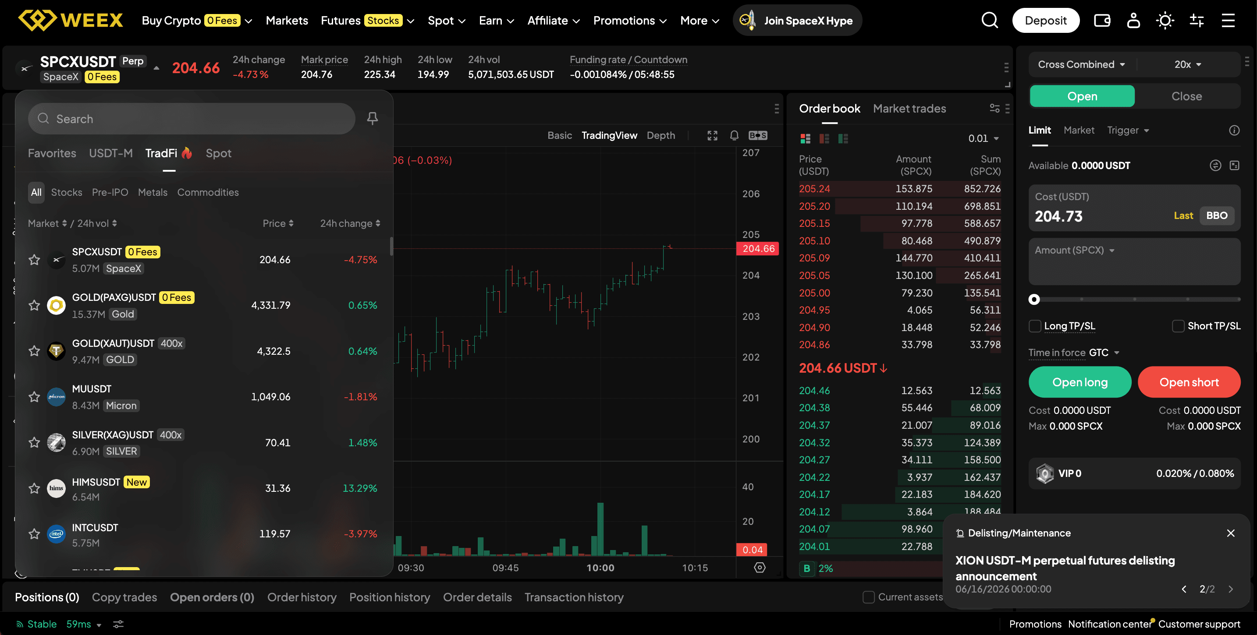Viewport: 1257px width, 635px height.
Task: Open chart axis settings gear icon
Action: (x=760, y=567)
